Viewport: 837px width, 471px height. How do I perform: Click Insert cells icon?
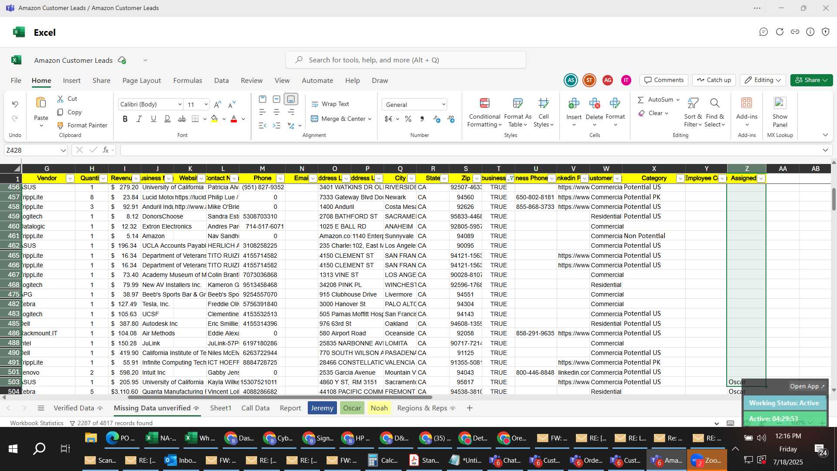[x=574, y=103]
